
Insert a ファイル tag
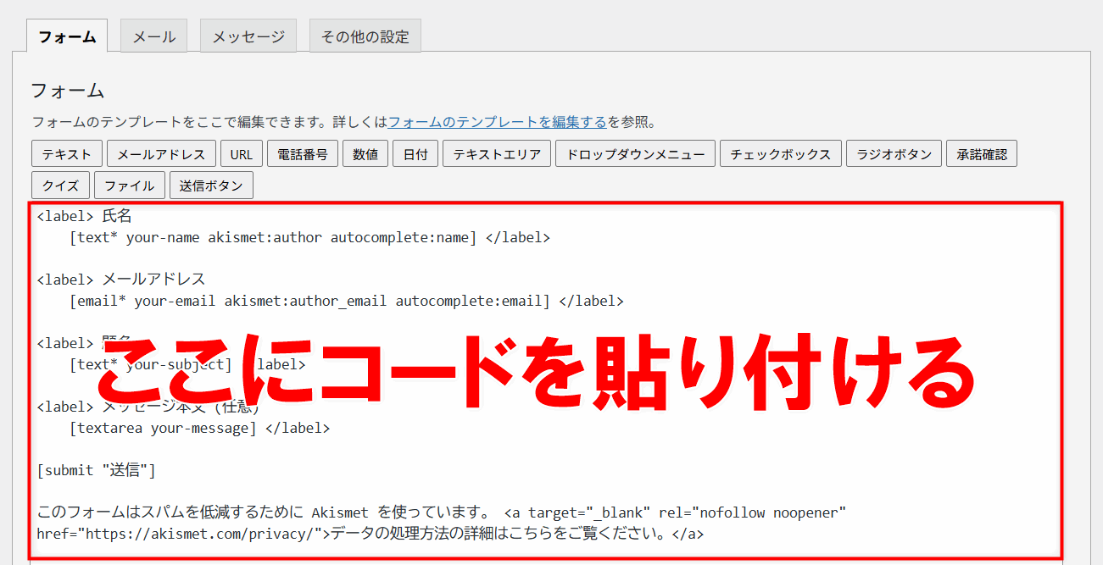click(x=130, y=186)
